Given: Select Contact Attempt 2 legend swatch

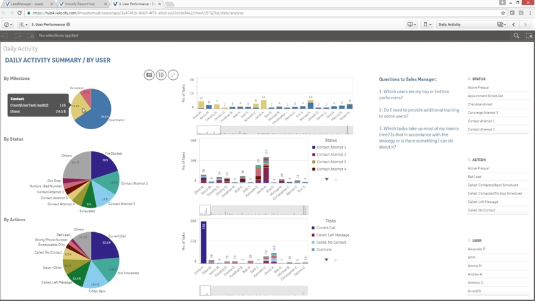Looking at the screenshot, I should coord(314,154).
